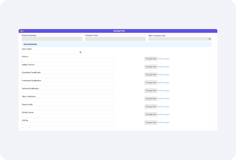Screen dimensions: 236x160
Task: Focus the Sports Activity text field
Action: click(x=68, y=108)
